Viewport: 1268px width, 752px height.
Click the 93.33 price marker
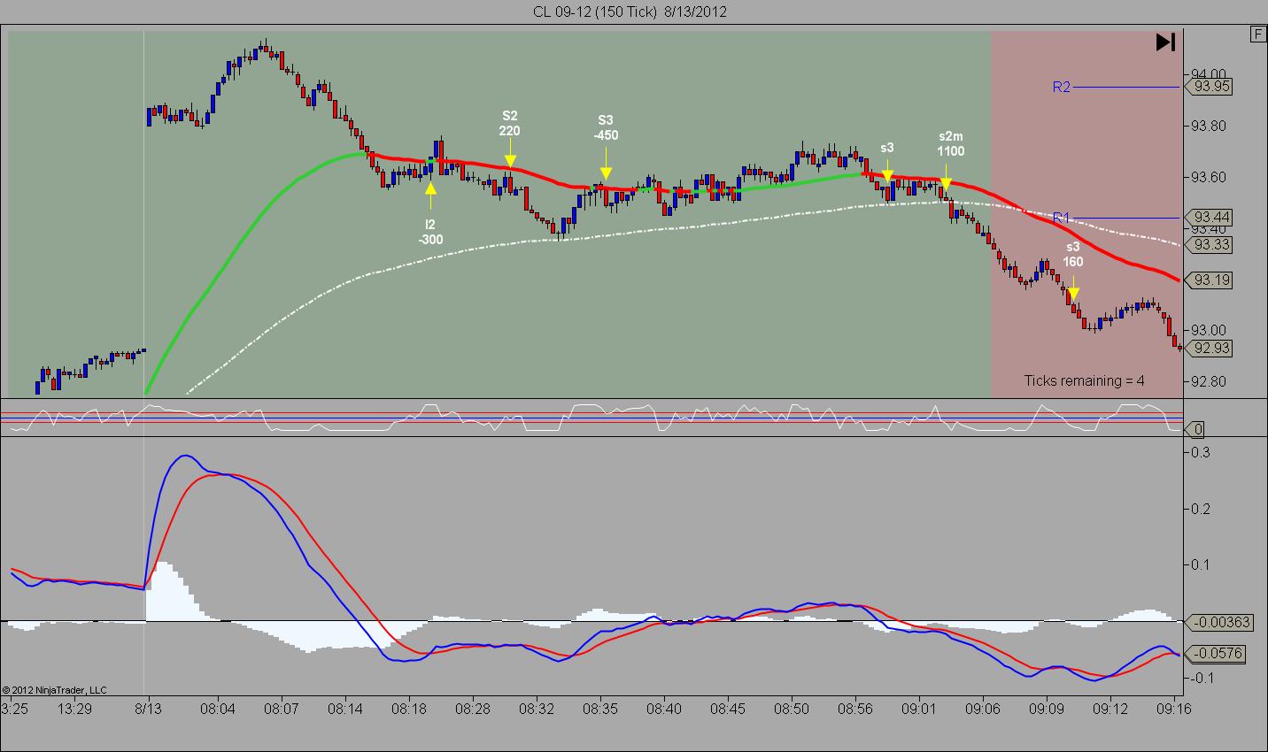click(x=1210, y=244)
